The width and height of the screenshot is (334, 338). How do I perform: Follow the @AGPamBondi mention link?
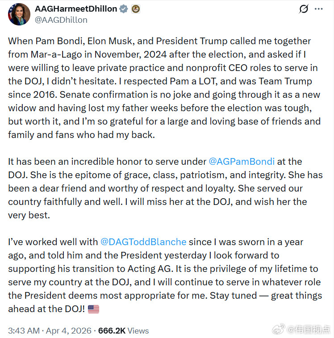[242, 161]
